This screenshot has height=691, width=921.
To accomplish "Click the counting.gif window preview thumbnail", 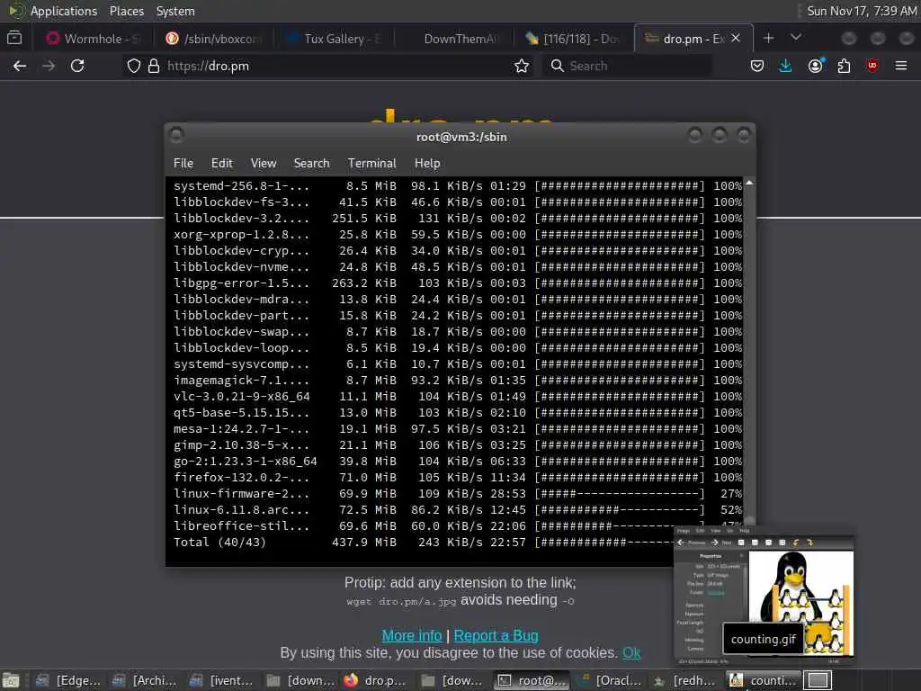I will pos(764,594).
